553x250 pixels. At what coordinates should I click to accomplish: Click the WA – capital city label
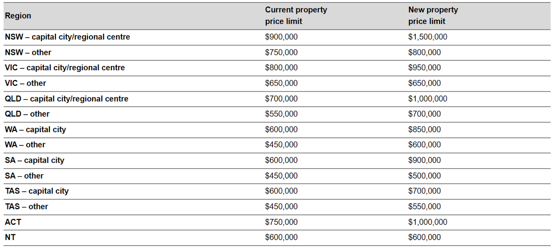click(x=35, y=129)
